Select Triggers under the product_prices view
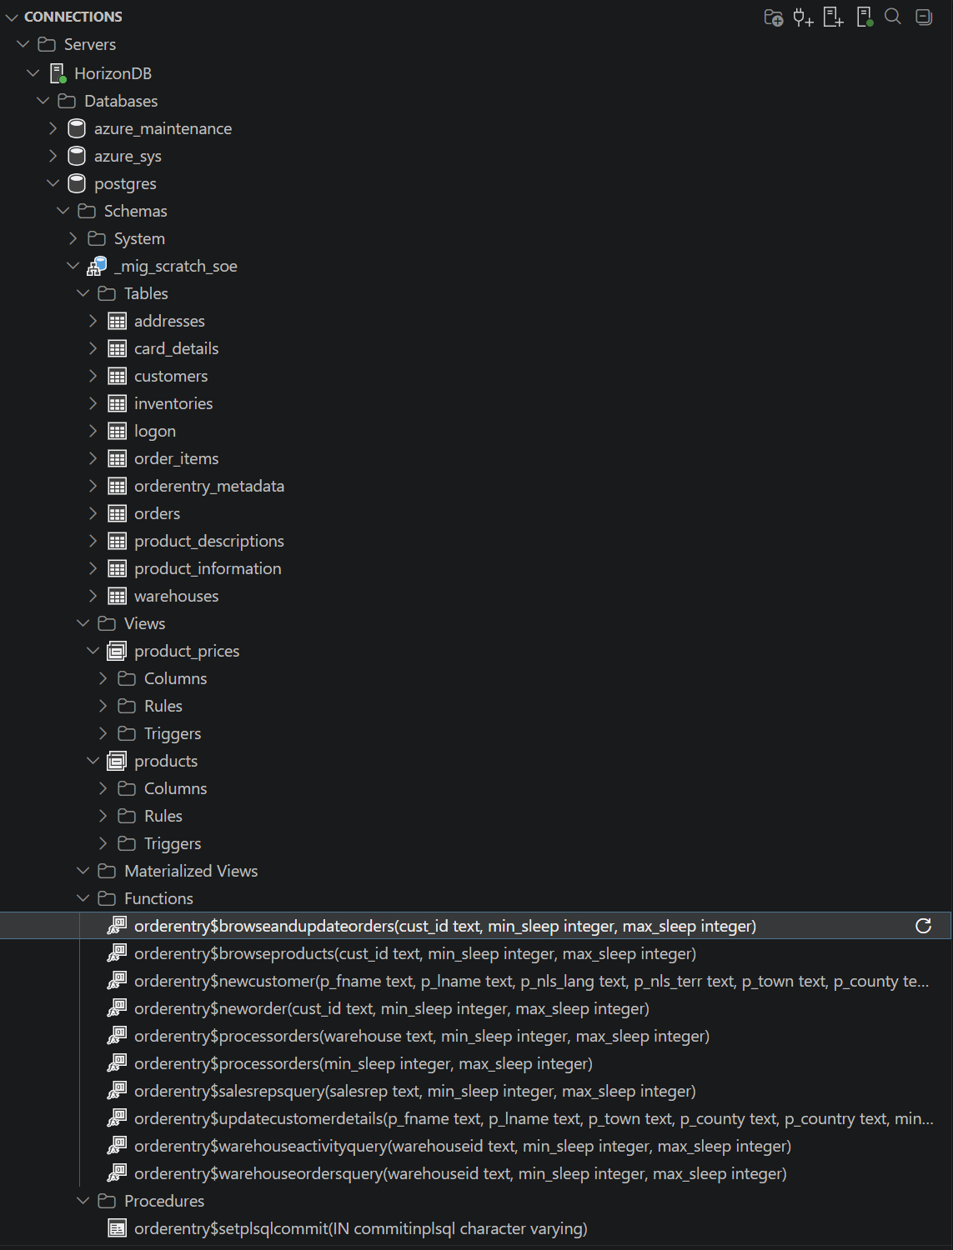953x1250 pixels. point(173,733)
